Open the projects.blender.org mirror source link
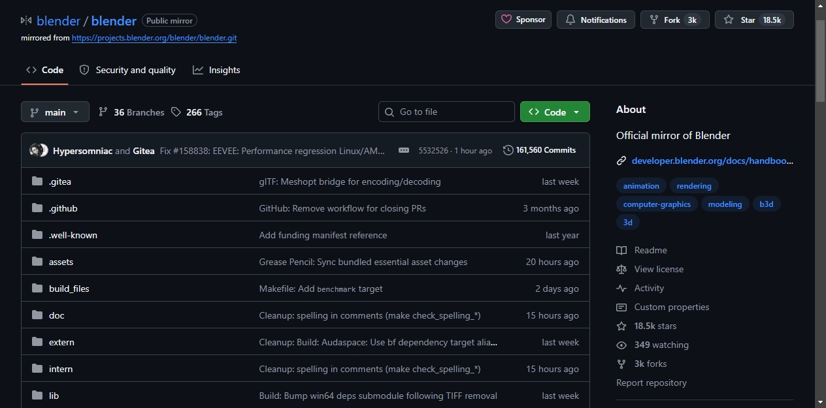The image size is (826, 408). coord(154,38)
